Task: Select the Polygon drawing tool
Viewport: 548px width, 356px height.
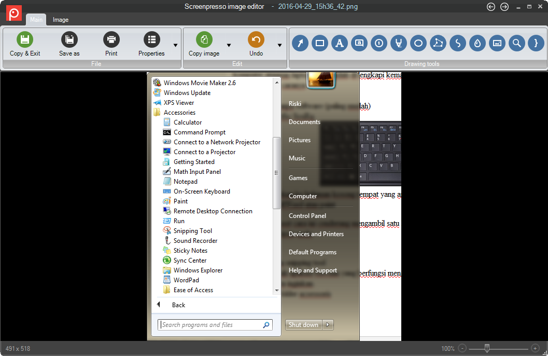Action: click(x=438, y=44)
